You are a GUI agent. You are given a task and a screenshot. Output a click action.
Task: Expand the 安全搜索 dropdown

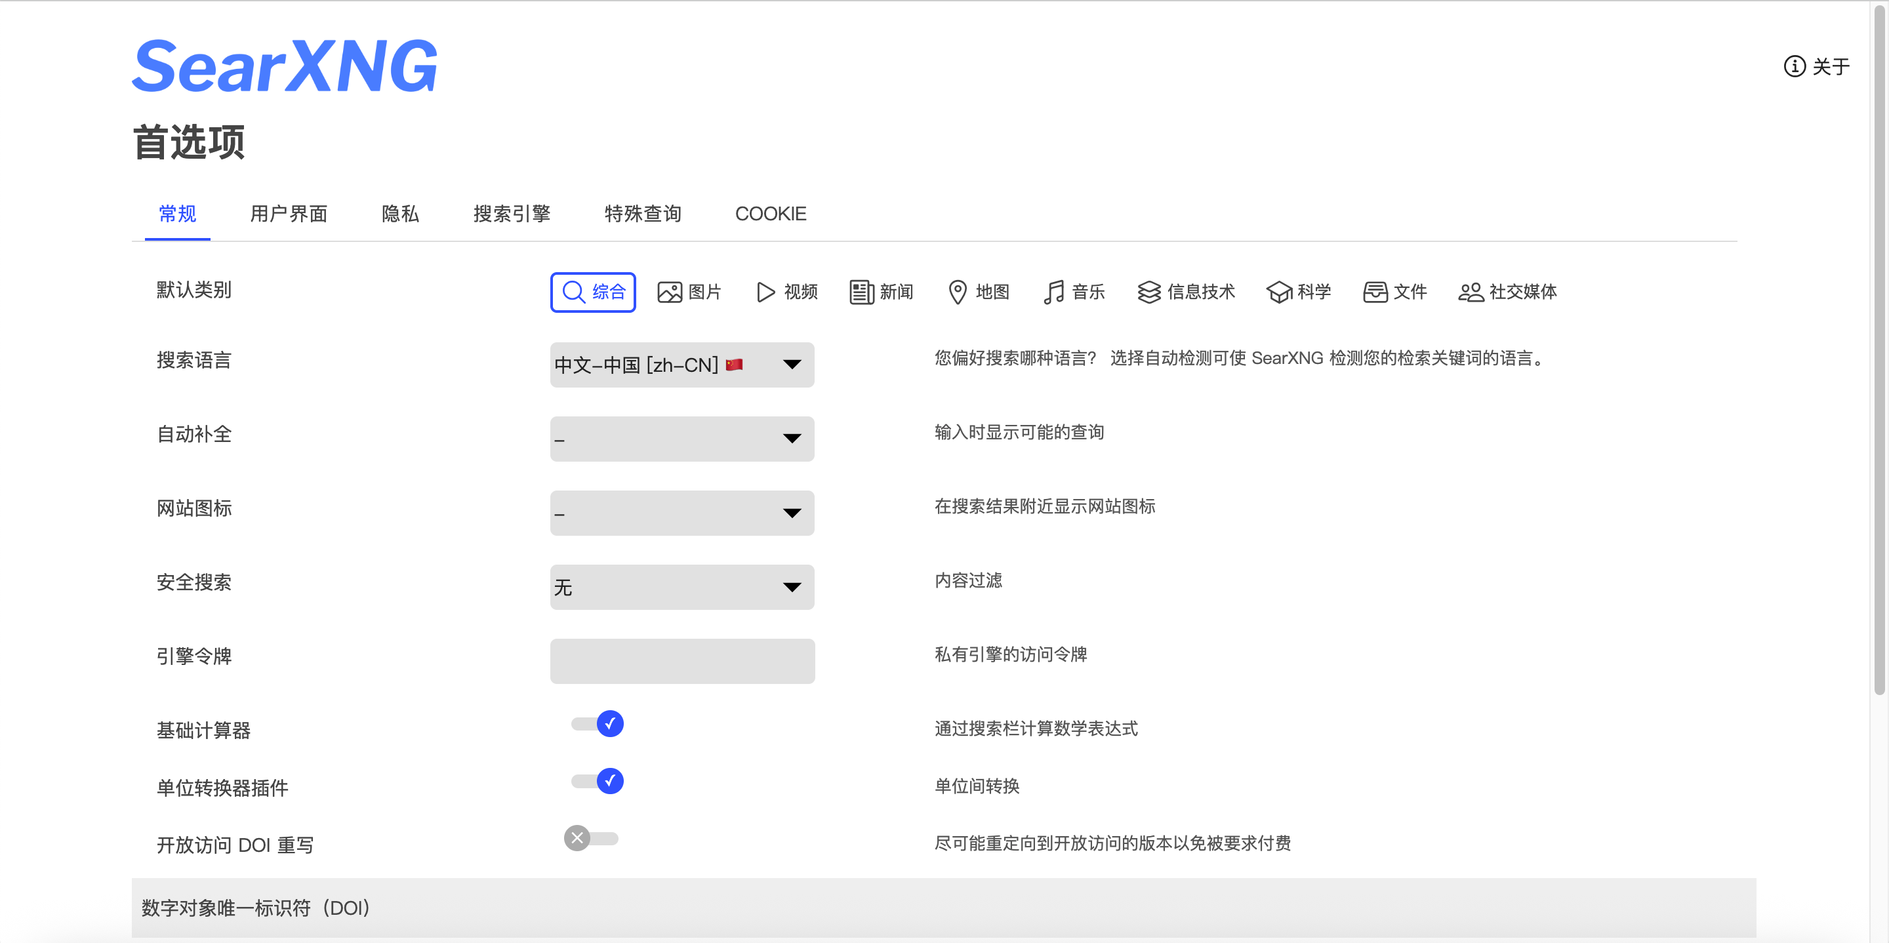681,587
